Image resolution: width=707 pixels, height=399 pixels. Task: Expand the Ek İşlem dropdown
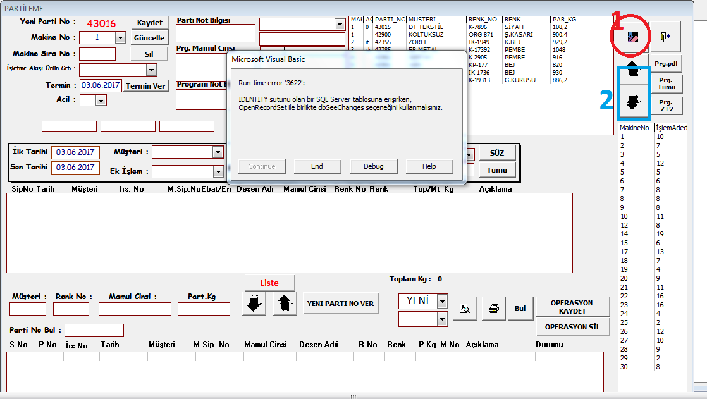point(218,171)
